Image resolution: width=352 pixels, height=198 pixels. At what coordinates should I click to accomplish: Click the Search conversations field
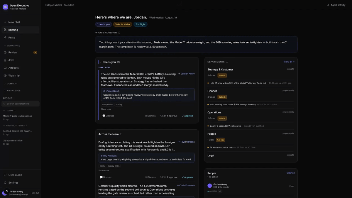21,104
